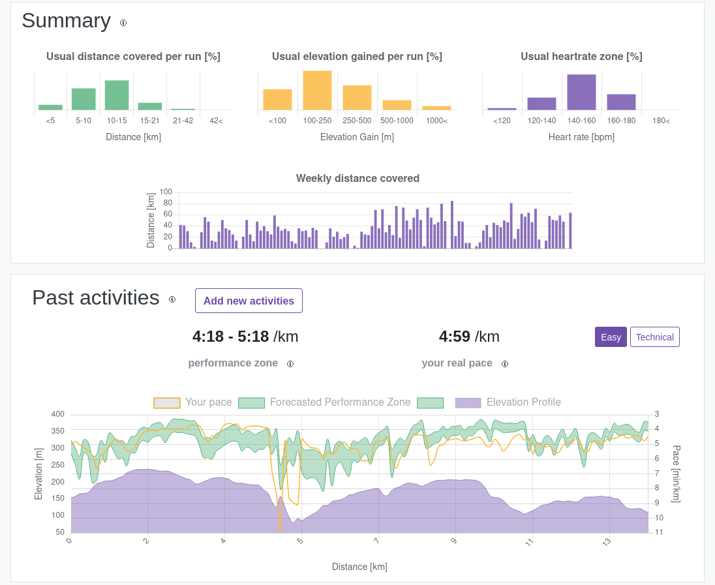Select the Easy terrain option
Screen dimensions: 715x585
[x=611, y=337]
